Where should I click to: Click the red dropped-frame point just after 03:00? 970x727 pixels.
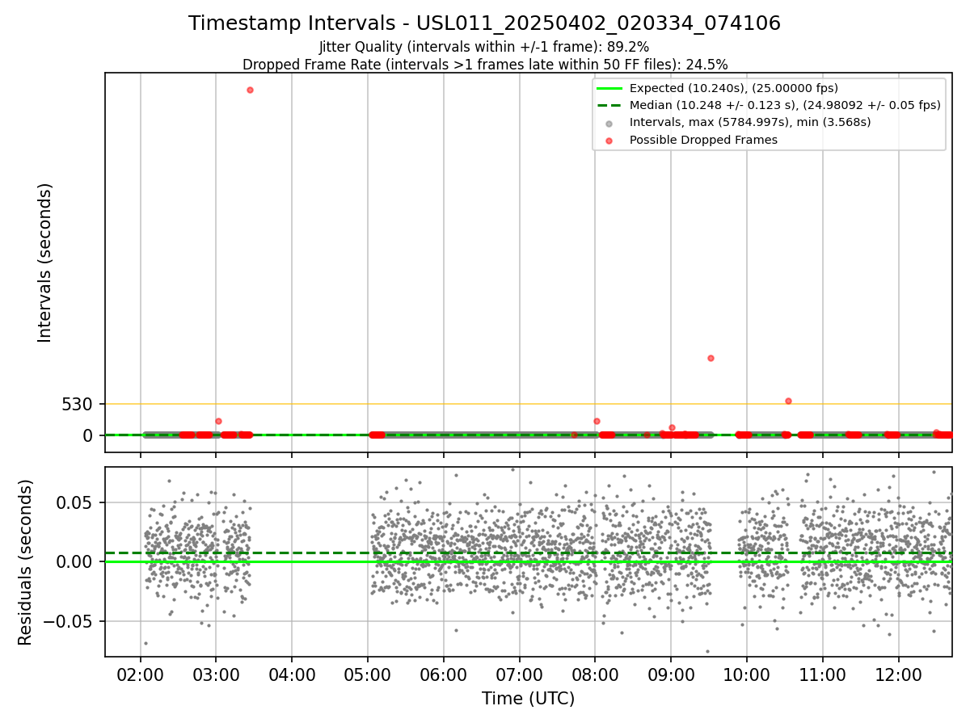(218, 421)
